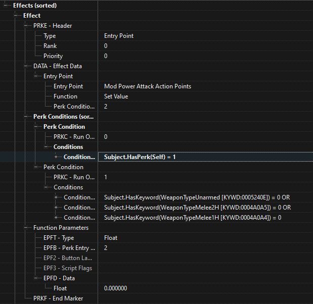Select the PRKF - End Marker row

click(x=58, y=298)
